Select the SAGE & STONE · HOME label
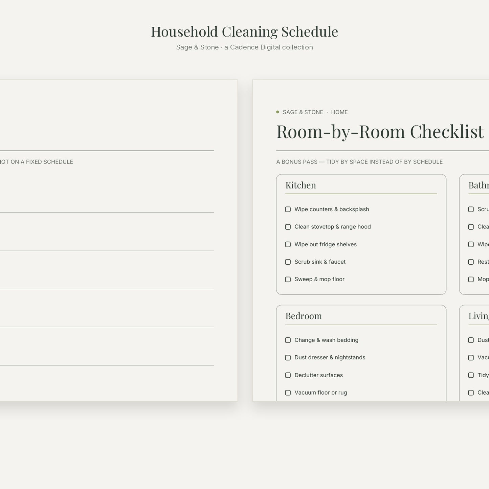The height and width of the screenshot is (489, 489). (x=315, y=112)
